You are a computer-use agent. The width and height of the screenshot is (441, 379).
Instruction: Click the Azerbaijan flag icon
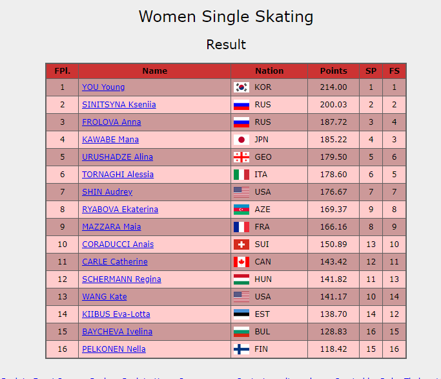[x=241, y=210]
